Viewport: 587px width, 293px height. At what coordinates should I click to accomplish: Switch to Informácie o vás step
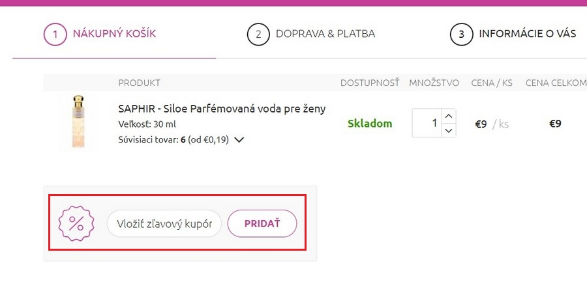coord(527,34)
